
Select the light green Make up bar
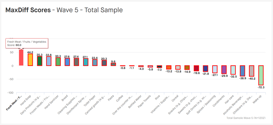pyautogui.click(x=261, y=75)
